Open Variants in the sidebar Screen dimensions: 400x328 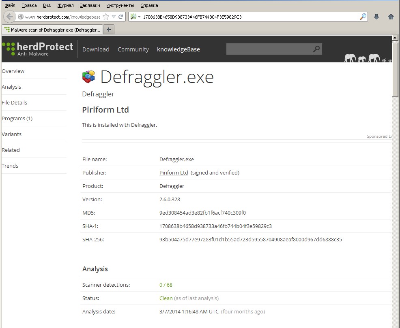tap(11, 134)
